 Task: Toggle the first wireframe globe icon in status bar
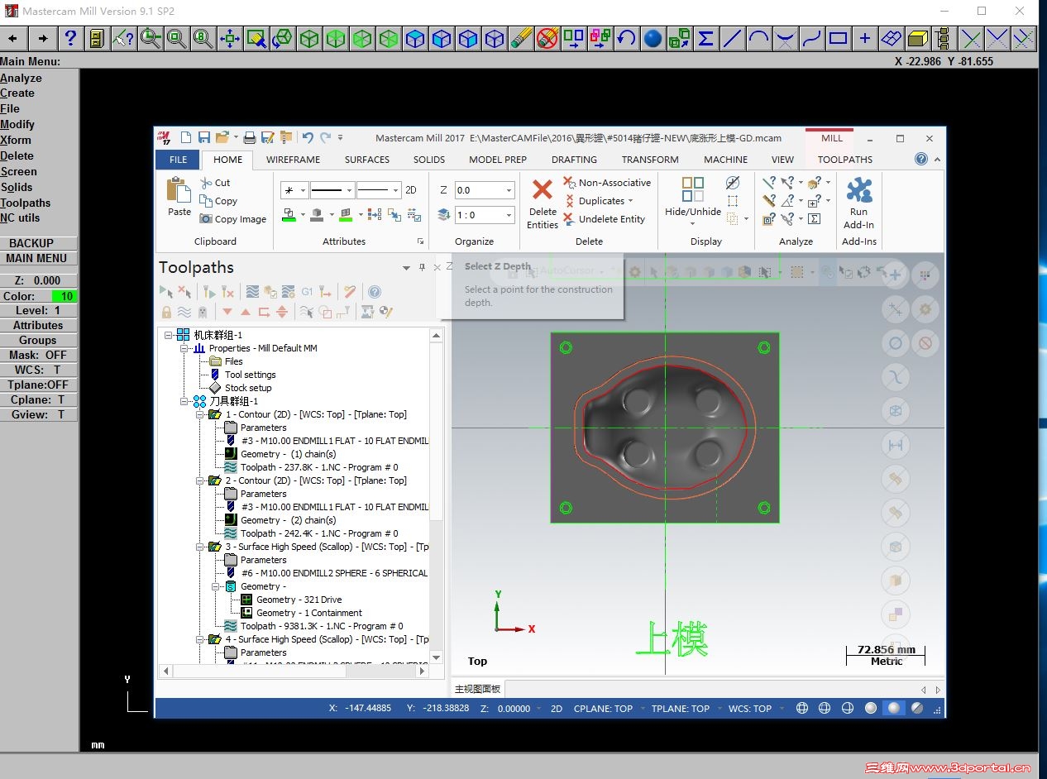801,708
